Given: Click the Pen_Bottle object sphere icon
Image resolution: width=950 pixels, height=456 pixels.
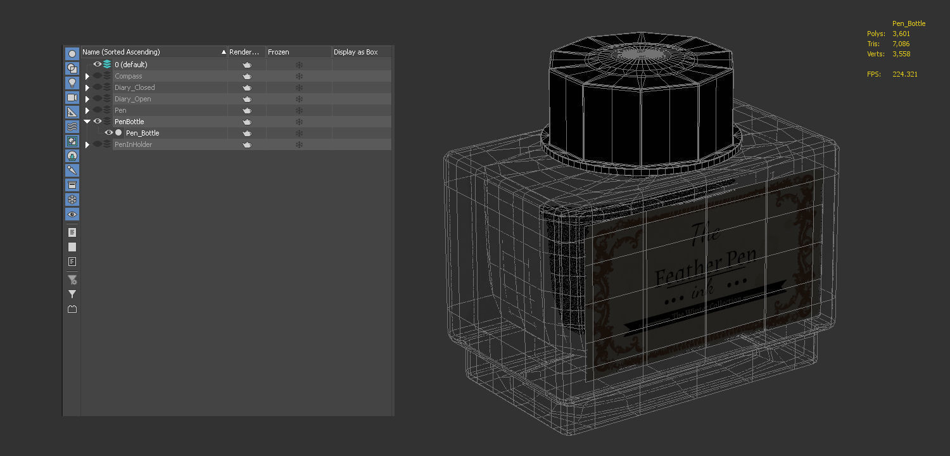Looking at the screenshot, I should click(x=118, y=133).
